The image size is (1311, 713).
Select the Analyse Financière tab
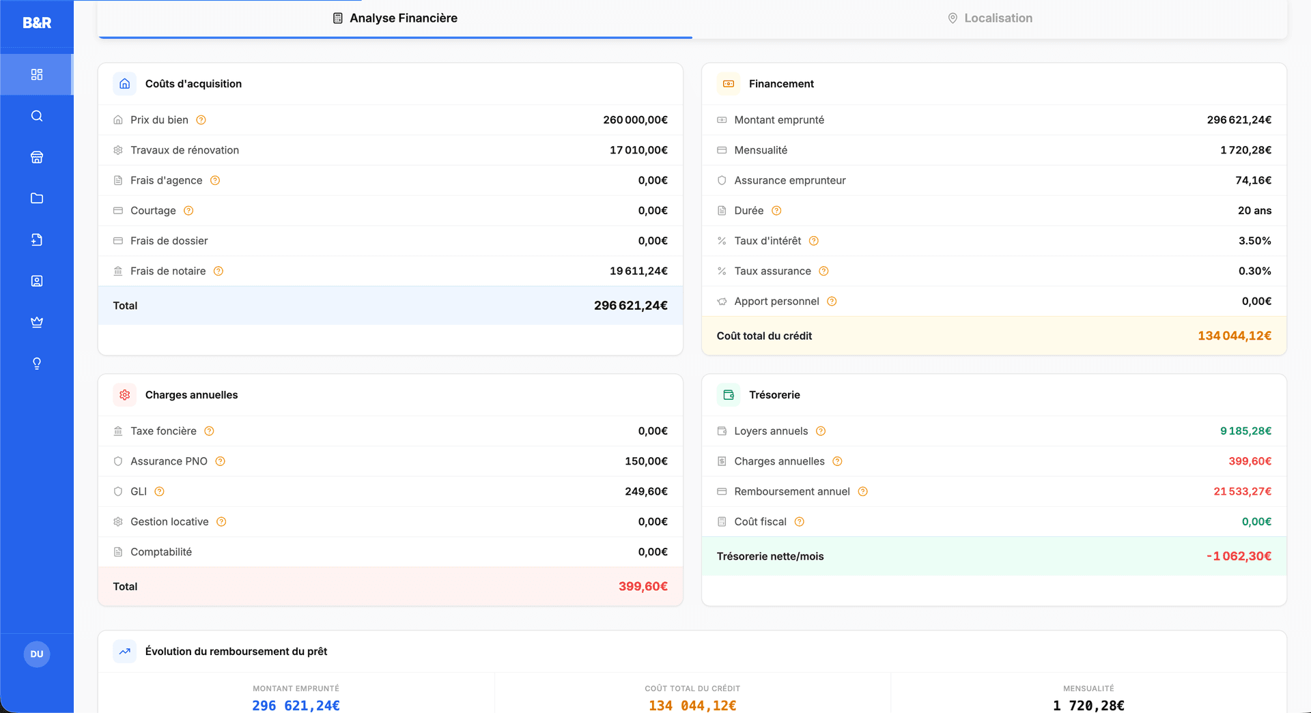[x=395, y=18]
